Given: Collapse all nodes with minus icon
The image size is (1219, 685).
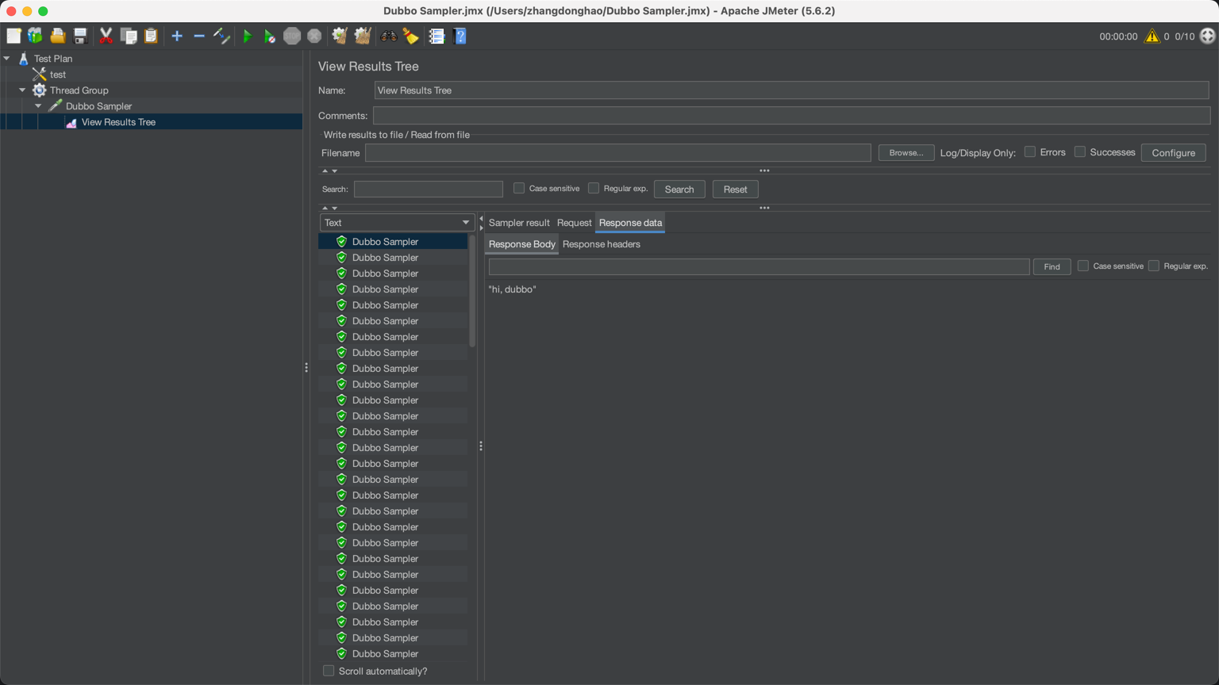Looking at the screenshot, I should click(x=199, y=36).
